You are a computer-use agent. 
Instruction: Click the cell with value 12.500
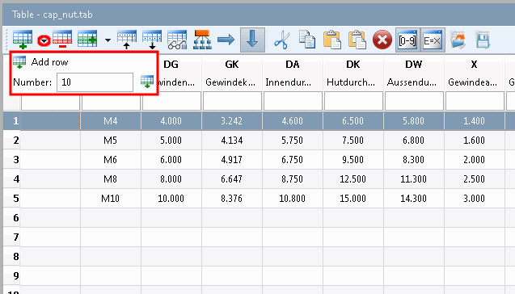click(353, 179)
